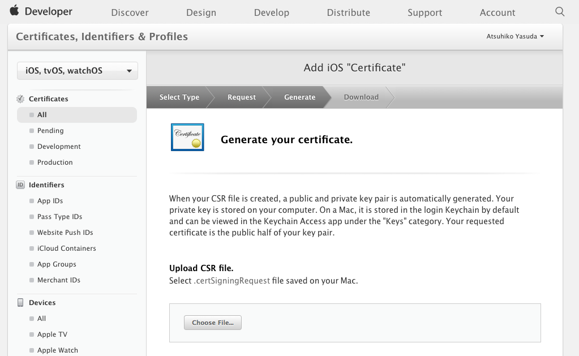Click the Identifiers section heading
Image resolution: width=579 pixels, height=356 pixels.
[46, 185]
